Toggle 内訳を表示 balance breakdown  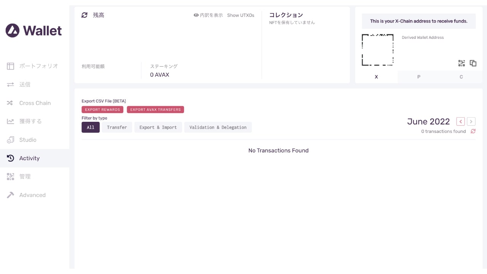(208, 15)
